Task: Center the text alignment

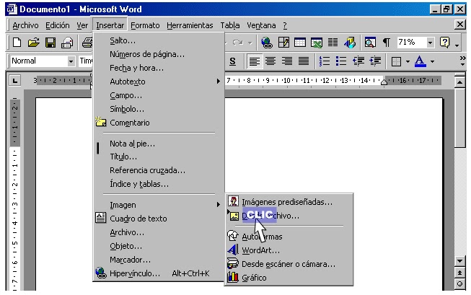Action: [270, 61]
